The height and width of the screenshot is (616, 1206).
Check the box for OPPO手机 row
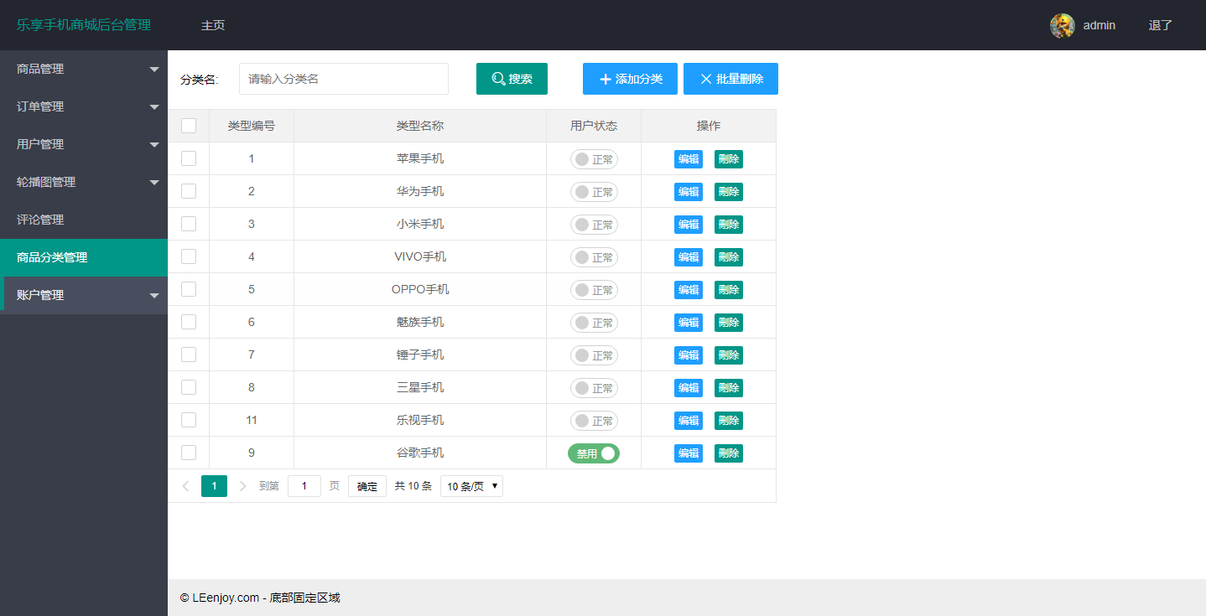coord(189,289)
